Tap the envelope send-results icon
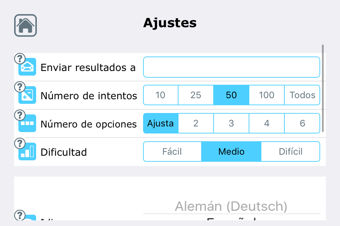340x226 pixels. pos(27,67)
